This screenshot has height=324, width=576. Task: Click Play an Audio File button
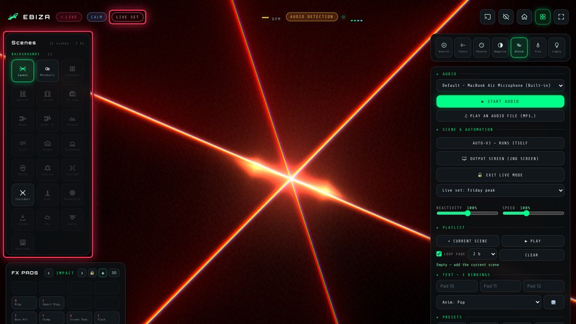(x=500, y=116)
